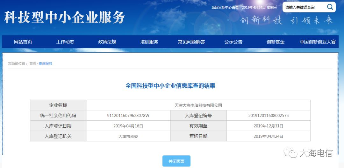Go to 网站首页 in the navigation bar
344x168 pixels.
click(x=23, y=42)
